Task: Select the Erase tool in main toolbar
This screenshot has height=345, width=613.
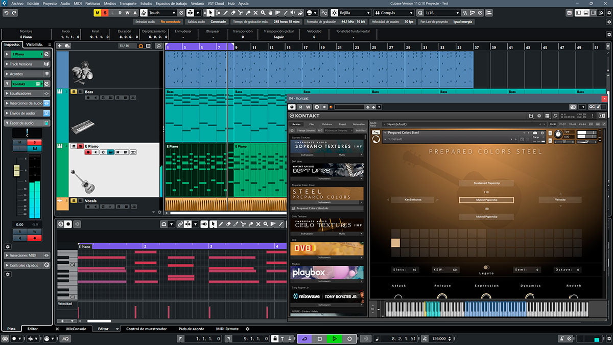Action: pyautogui.click(x=233, y=12)
